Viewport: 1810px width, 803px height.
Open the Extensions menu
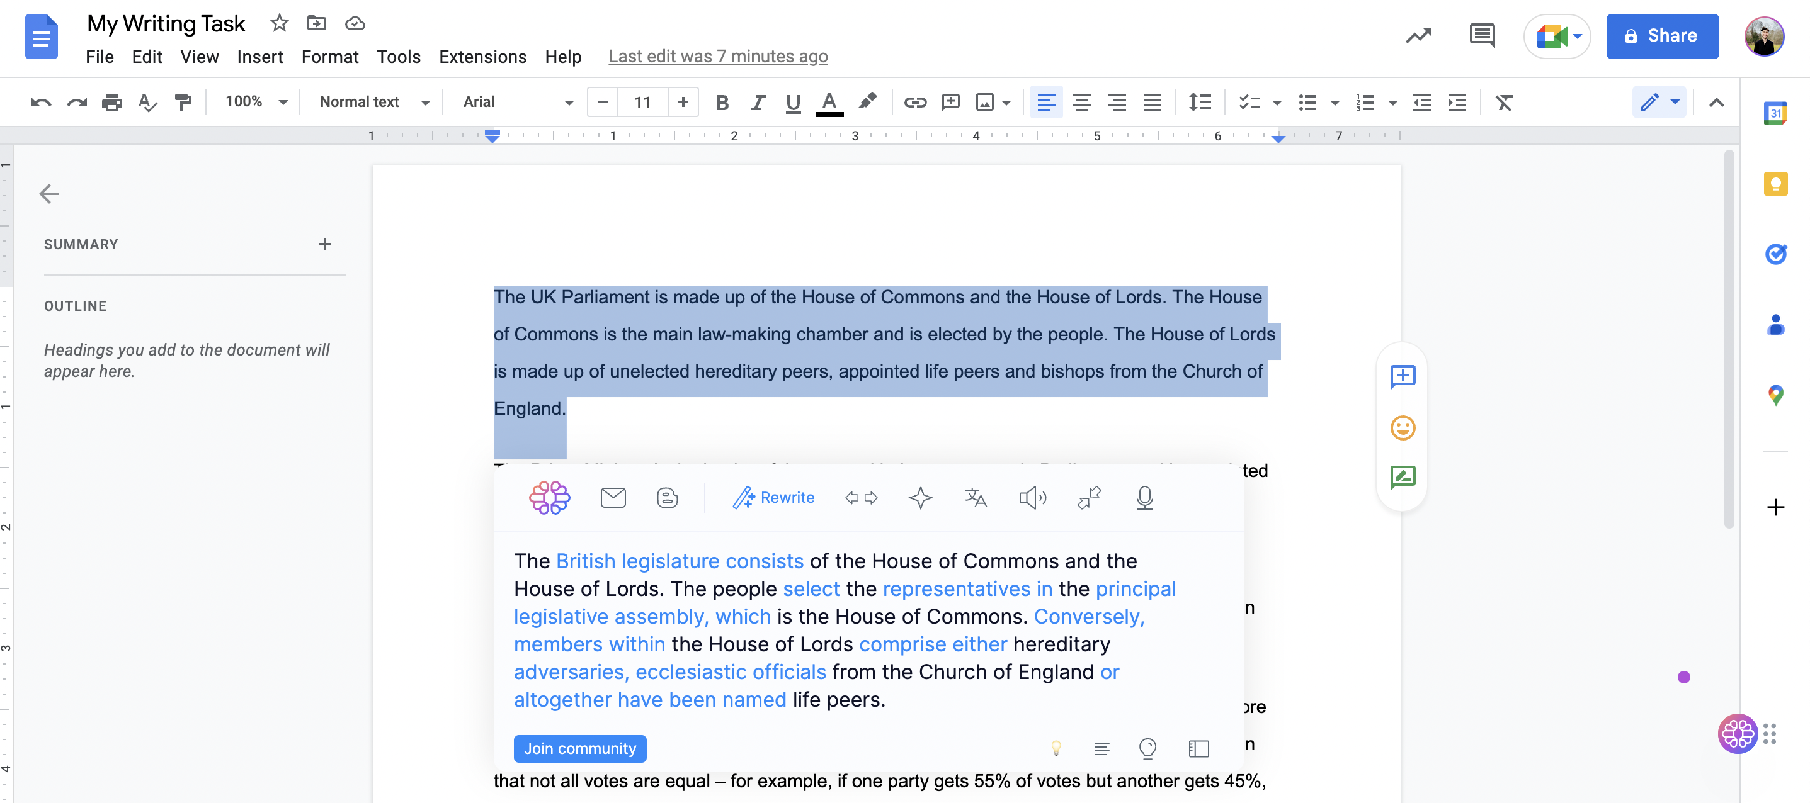pyautogui.click(x=482, y=57)
